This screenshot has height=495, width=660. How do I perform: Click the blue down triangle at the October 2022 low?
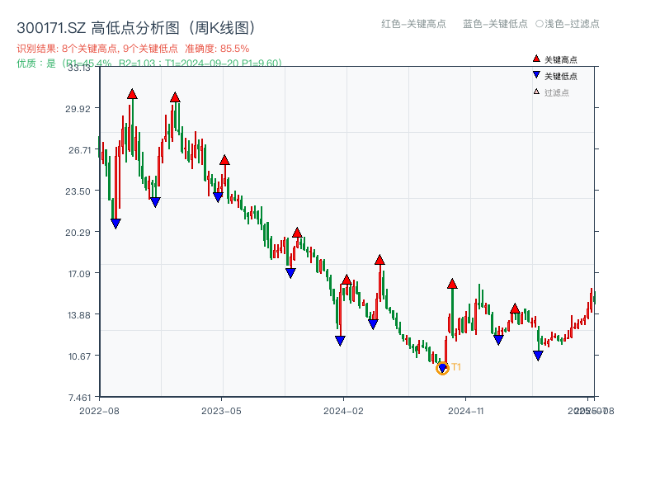pyautogui.click(x=115, y=221)
